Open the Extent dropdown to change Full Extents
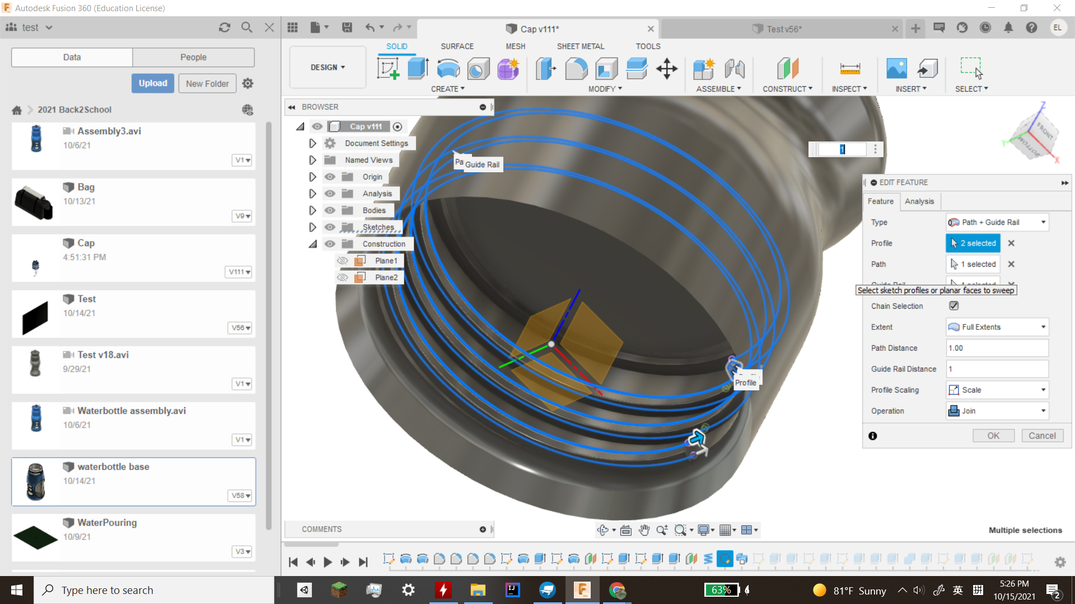This screenshot has width=1075, height=604. pyautogui.click(x=1043, y=327)
